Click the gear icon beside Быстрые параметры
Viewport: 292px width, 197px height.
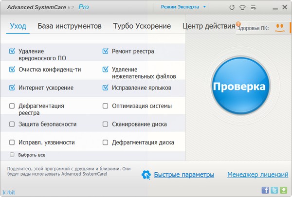146,175
